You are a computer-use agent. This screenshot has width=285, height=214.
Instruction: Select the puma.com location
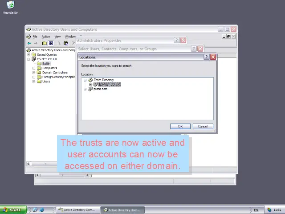click(x=100, y=89)
